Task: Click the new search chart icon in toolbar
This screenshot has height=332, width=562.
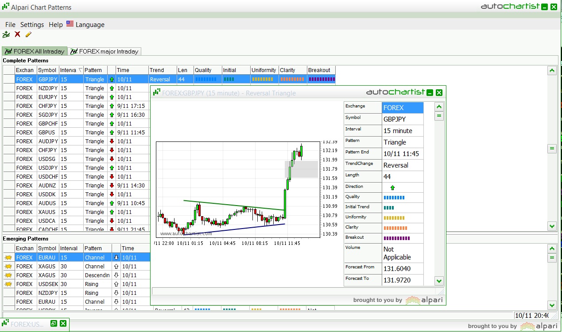Action: coord(6,34)
